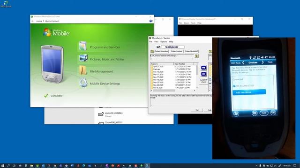
Task: Click left arrow transfer-to-computer button
Action: click(x=203, y=74)
